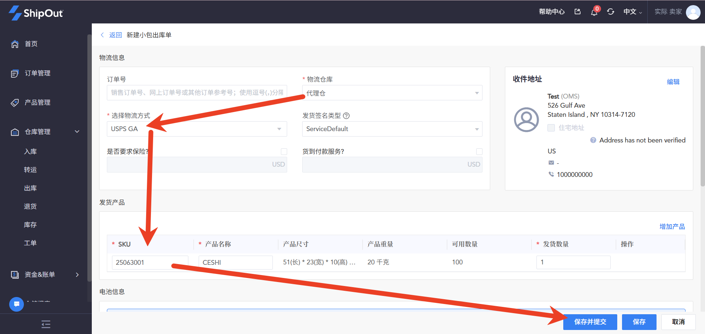Open the notifications bell
705x334 pixels.
coord(594,12)
